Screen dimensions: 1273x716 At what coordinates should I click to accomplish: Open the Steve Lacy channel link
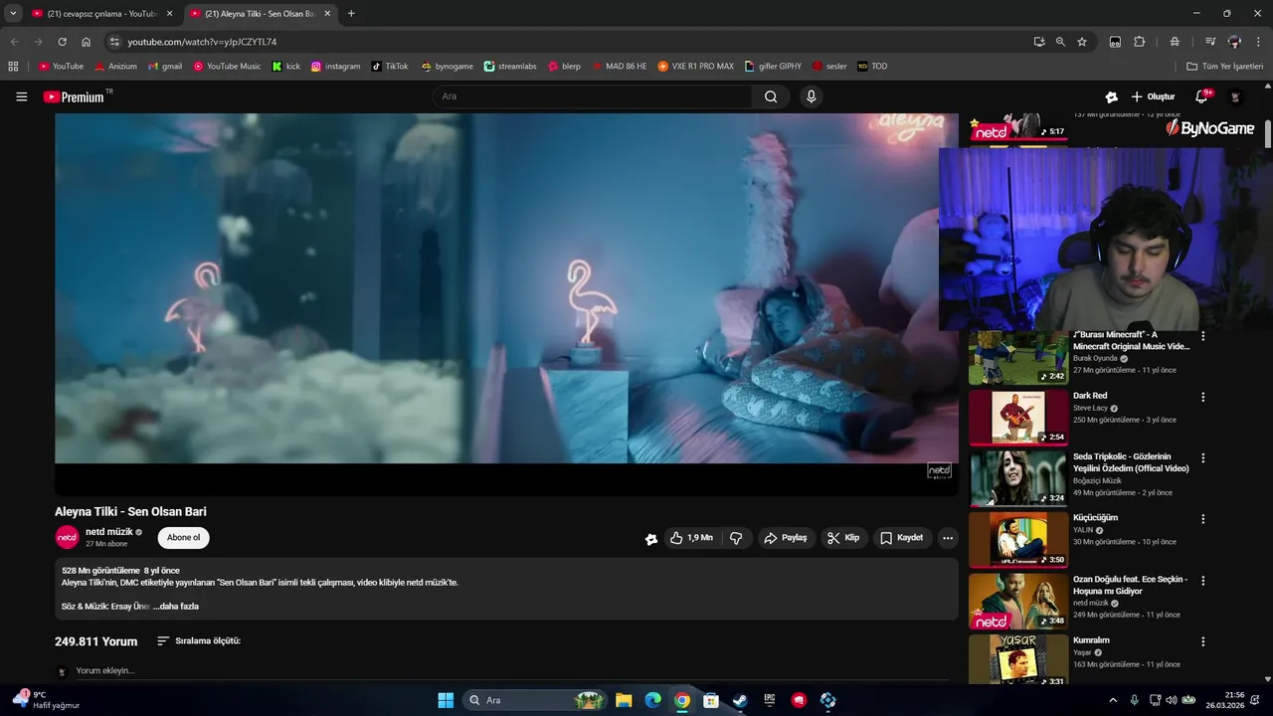(x=1090, y=408)
